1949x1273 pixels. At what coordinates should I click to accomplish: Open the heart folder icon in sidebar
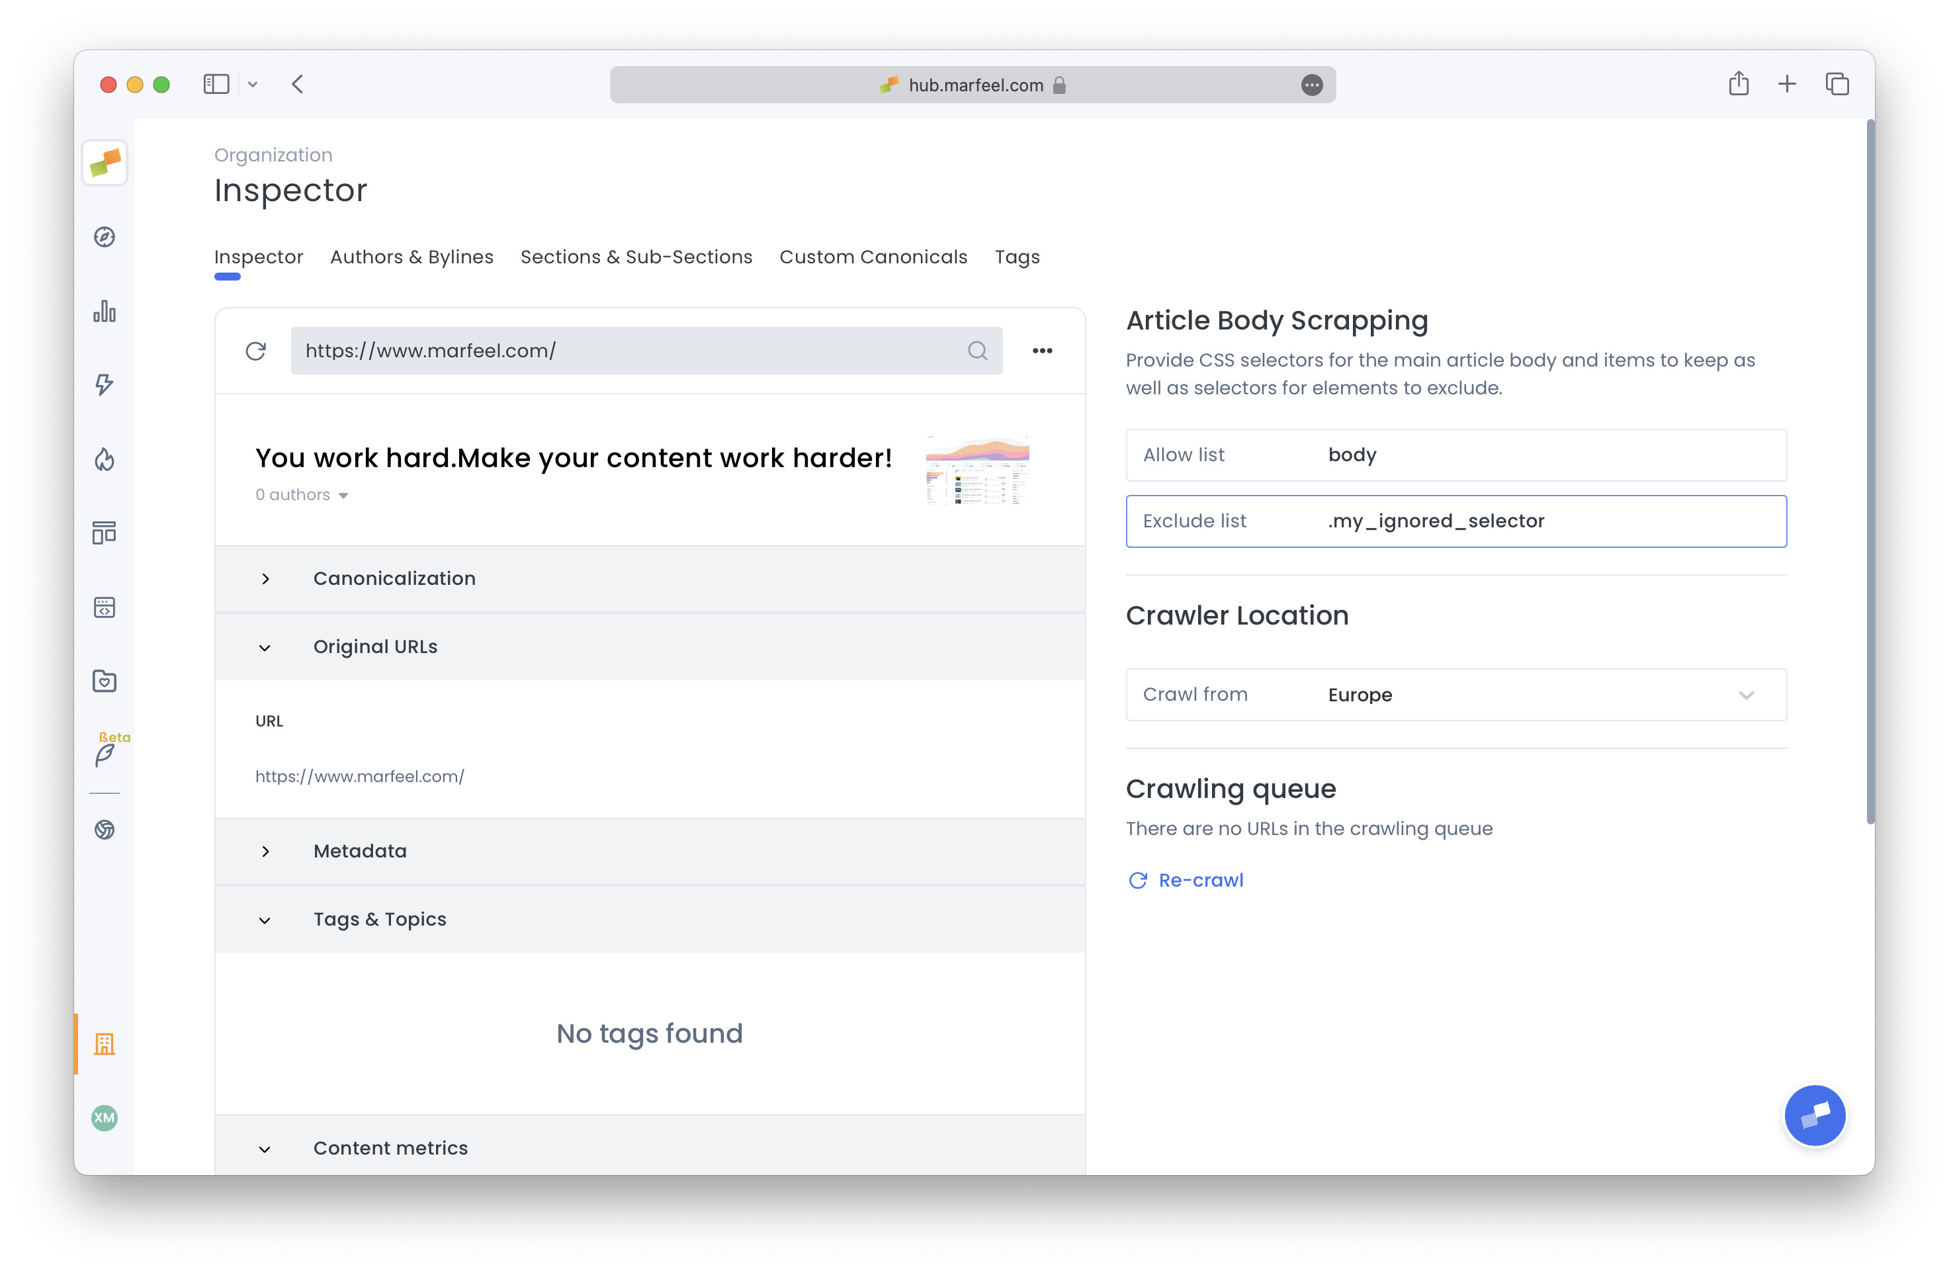104,681
